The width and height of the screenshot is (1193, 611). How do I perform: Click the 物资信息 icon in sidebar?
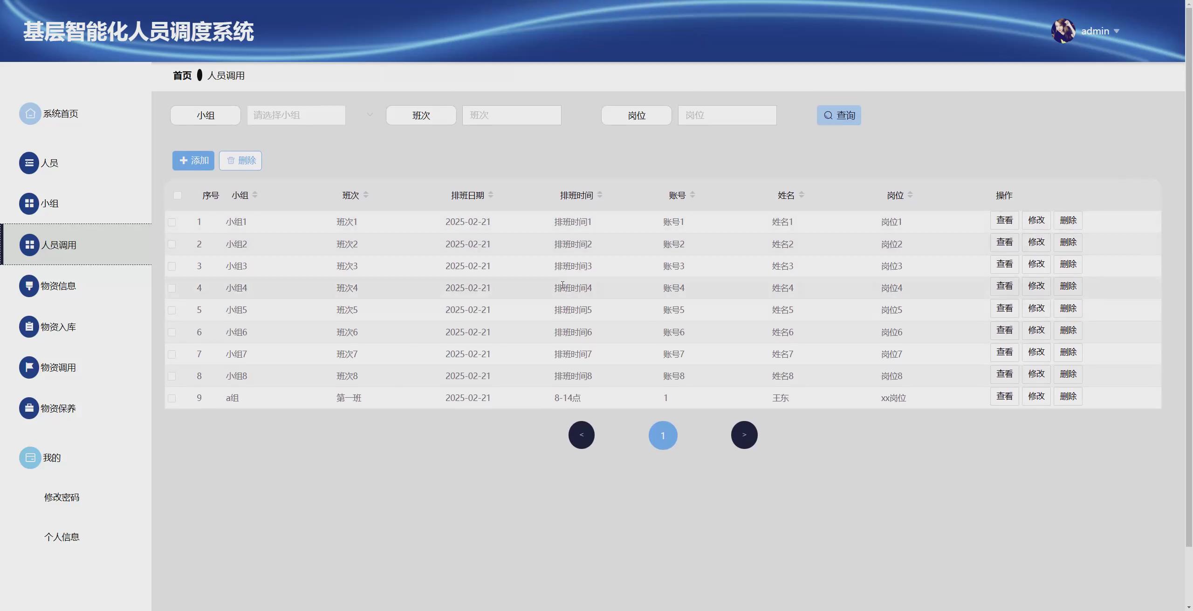click(29, 286)
